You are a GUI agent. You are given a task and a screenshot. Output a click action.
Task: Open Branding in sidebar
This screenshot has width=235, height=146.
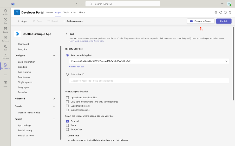point(22,67)
